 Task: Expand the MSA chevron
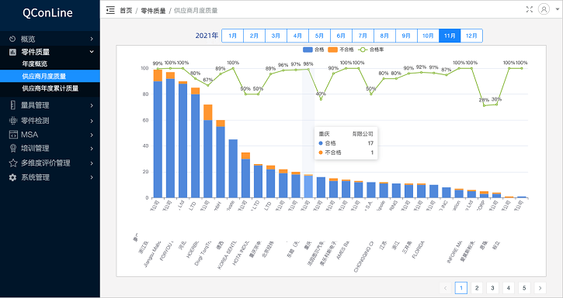[x=92, y=135]
